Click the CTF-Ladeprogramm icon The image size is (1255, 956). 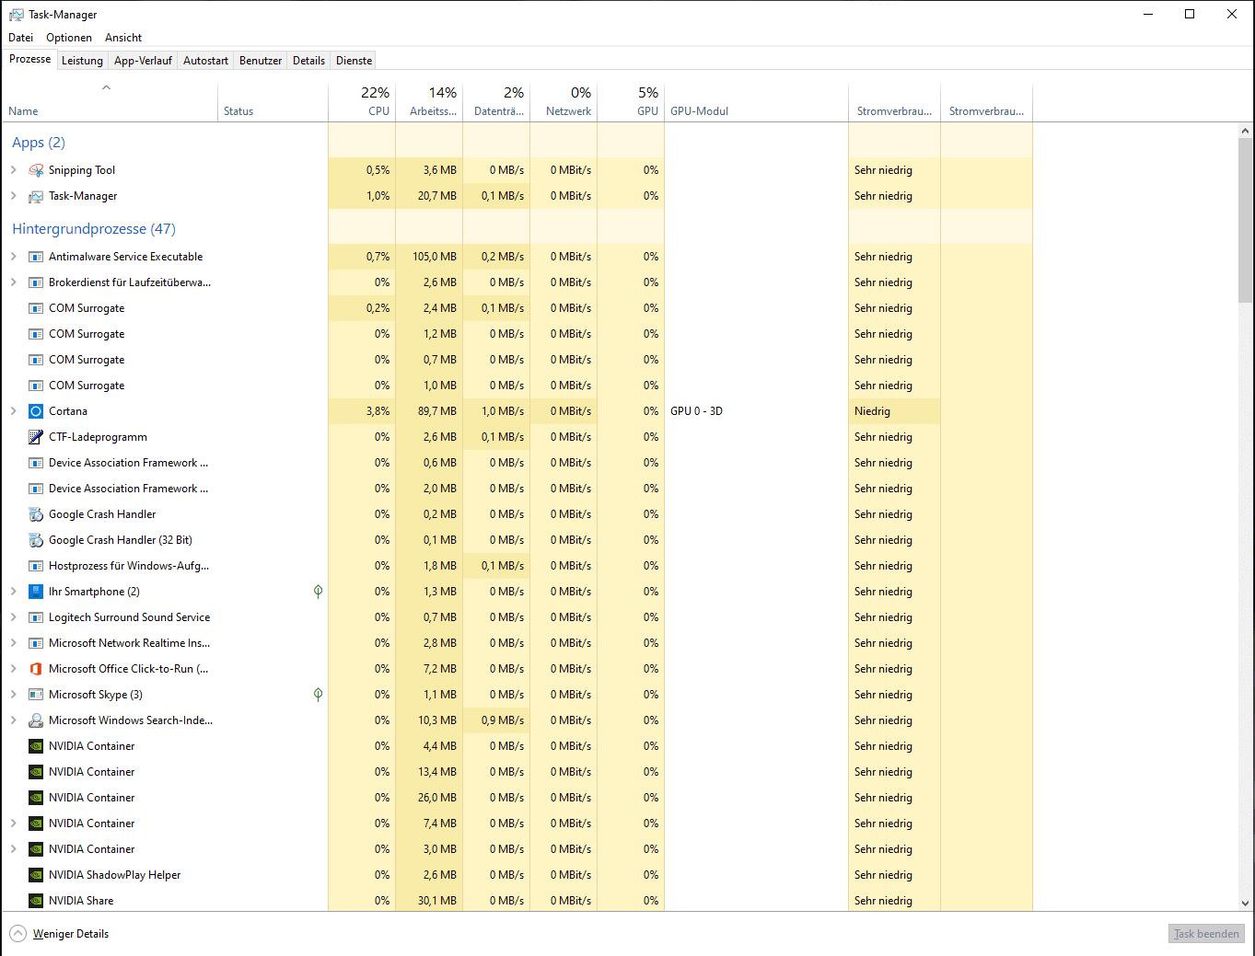pos(36,437)
